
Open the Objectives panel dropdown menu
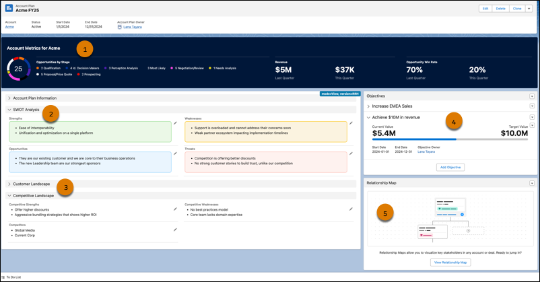coord(532,96)
